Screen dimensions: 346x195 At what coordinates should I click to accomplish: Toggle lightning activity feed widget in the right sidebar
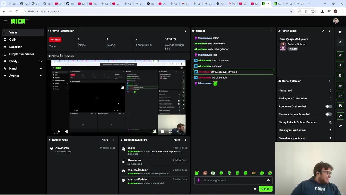[340, 65]
